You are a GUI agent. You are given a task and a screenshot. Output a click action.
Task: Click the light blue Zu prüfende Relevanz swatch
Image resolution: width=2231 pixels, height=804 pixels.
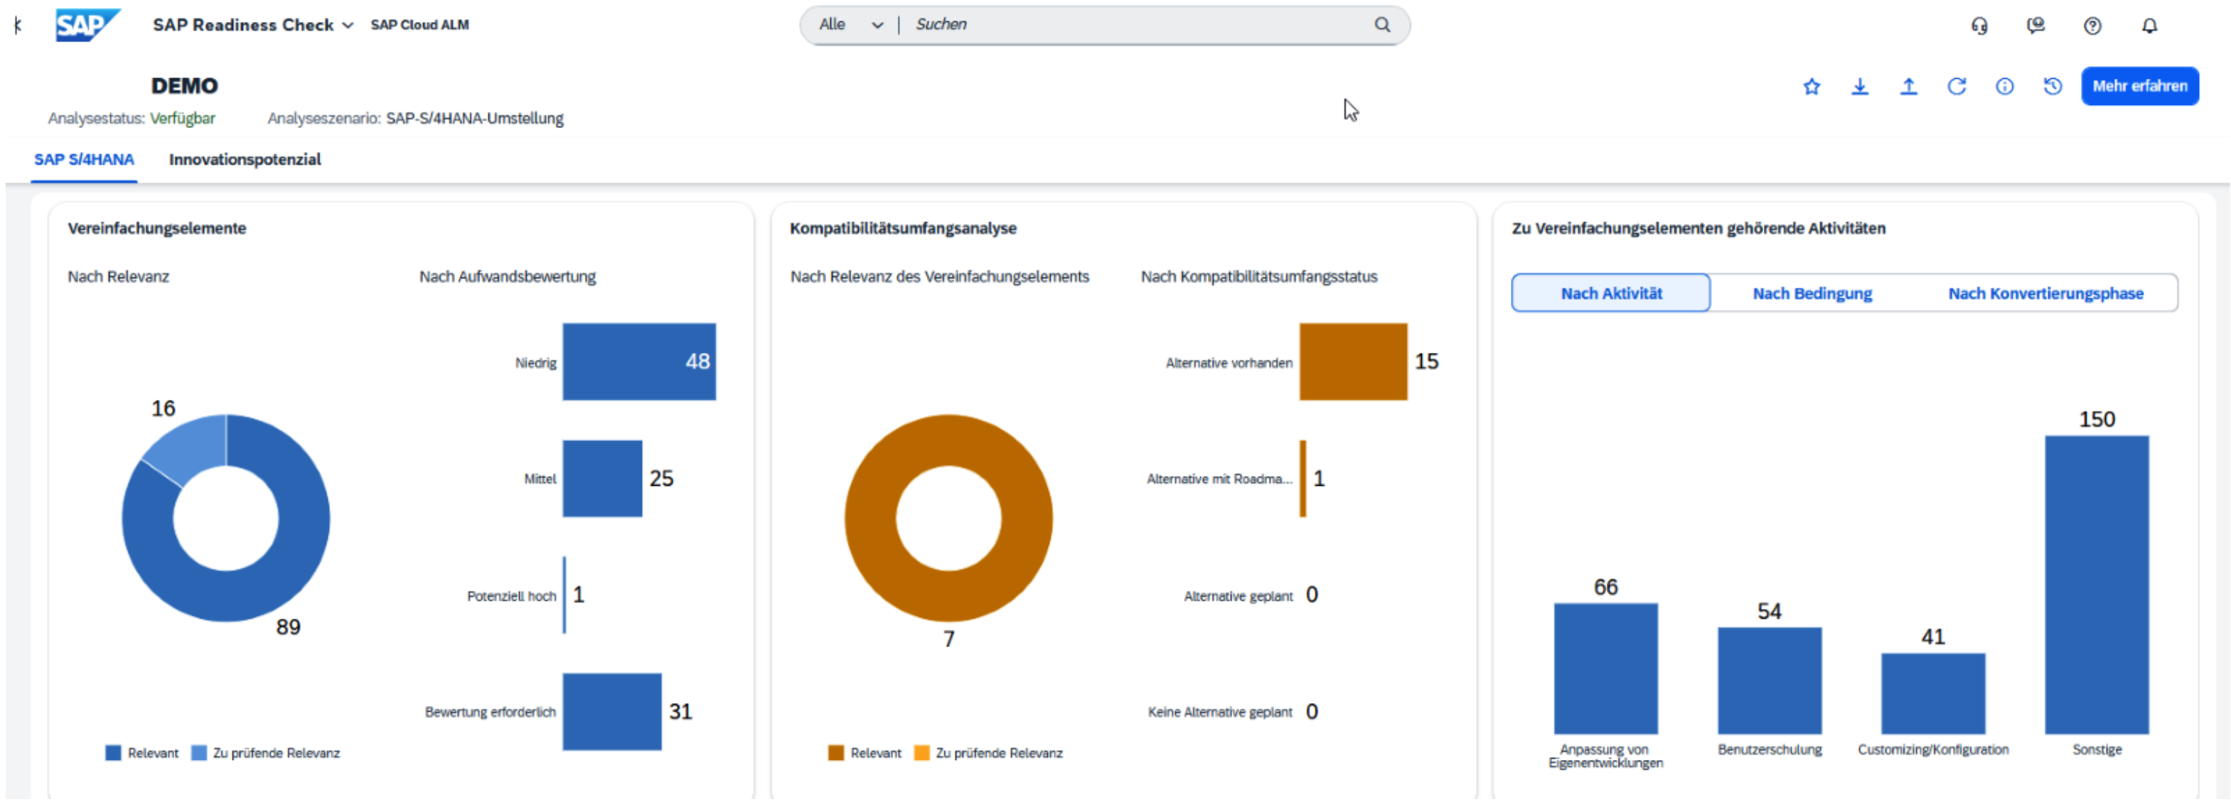(198, 754)
